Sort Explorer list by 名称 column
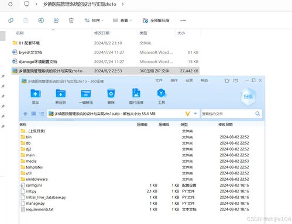Screen dimensions: 292x224 [x=20, y=33]
